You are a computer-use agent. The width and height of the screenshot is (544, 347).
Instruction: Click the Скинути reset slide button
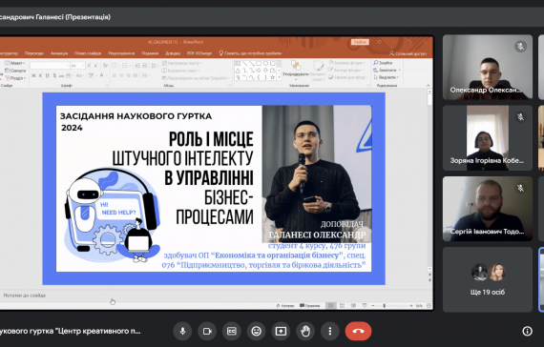point(15,71)
